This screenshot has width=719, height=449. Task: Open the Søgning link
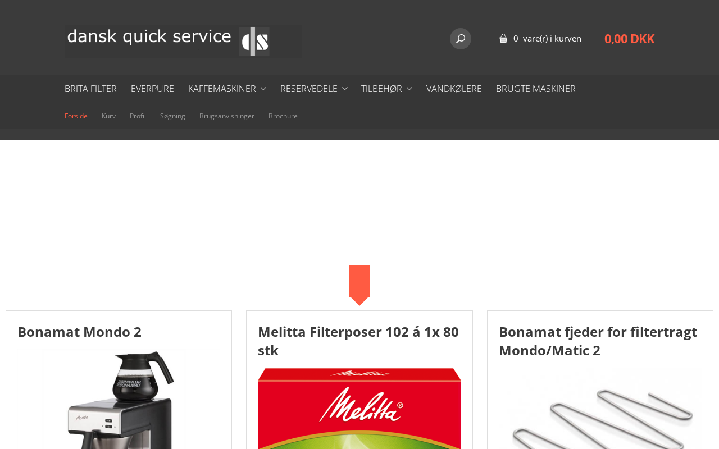172,116
